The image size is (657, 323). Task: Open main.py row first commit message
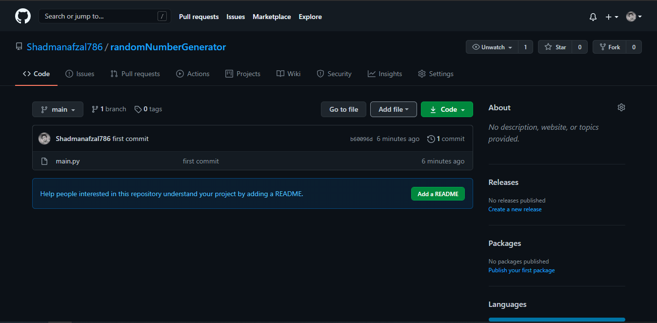(201, 161)
